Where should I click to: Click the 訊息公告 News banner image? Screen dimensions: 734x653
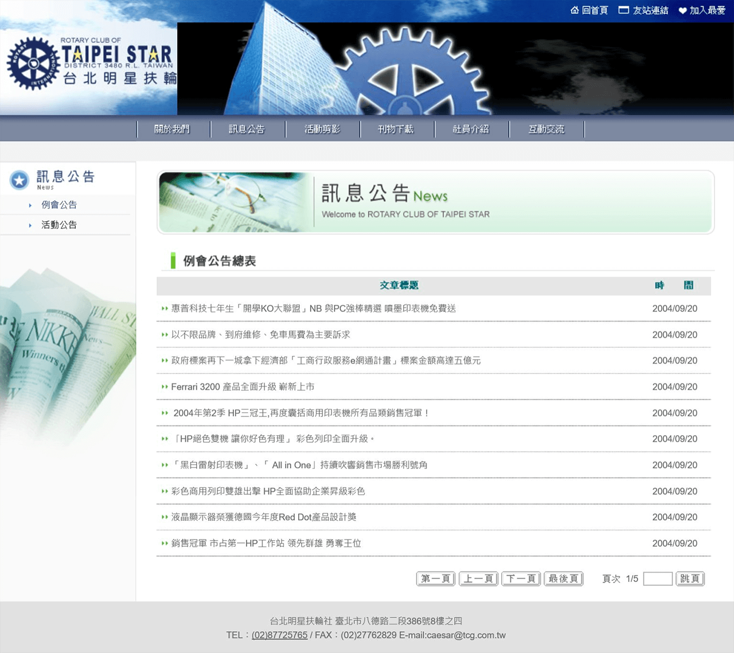[436, 202]
